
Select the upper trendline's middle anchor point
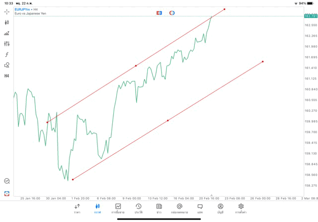(x=136, y=66)
